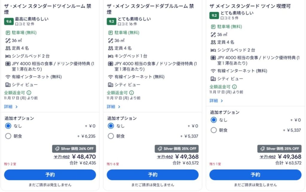Select なし option in the first twin card
The width and height of the screenshot is (306, 192).
8,126
